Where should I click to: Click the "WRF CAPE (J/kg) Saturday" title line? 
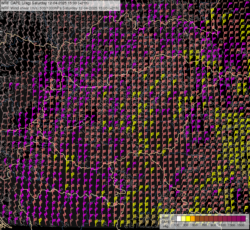(x=45, y=3)
